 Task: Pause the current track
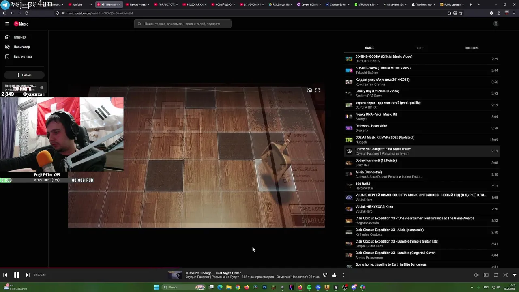click(x=17, y=275)
